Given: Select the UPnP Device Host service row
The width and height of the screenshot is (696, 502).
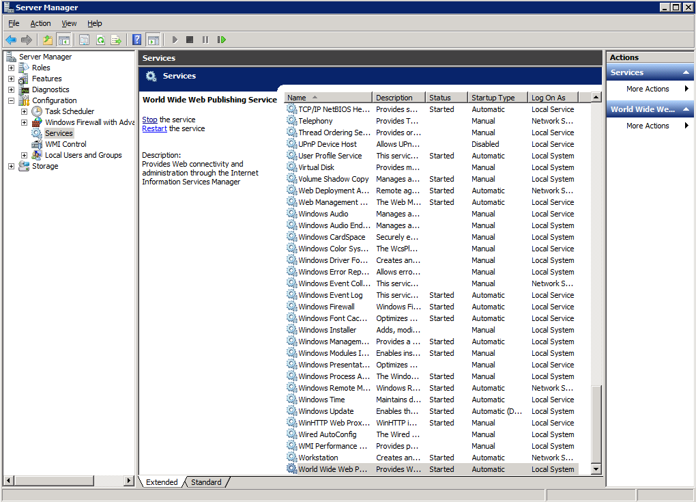Looking at the screenshot, I should click(x=431, y=144).
